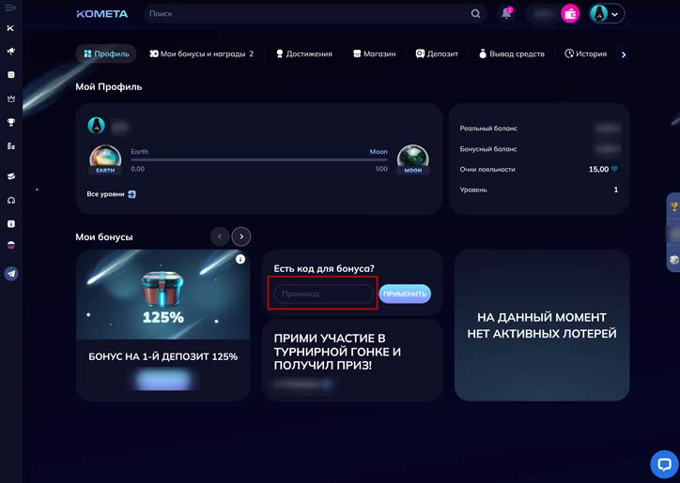Click the trophy icon on right edge panel
The height and width of the screenshot is (483, 680).
(674, 206)
